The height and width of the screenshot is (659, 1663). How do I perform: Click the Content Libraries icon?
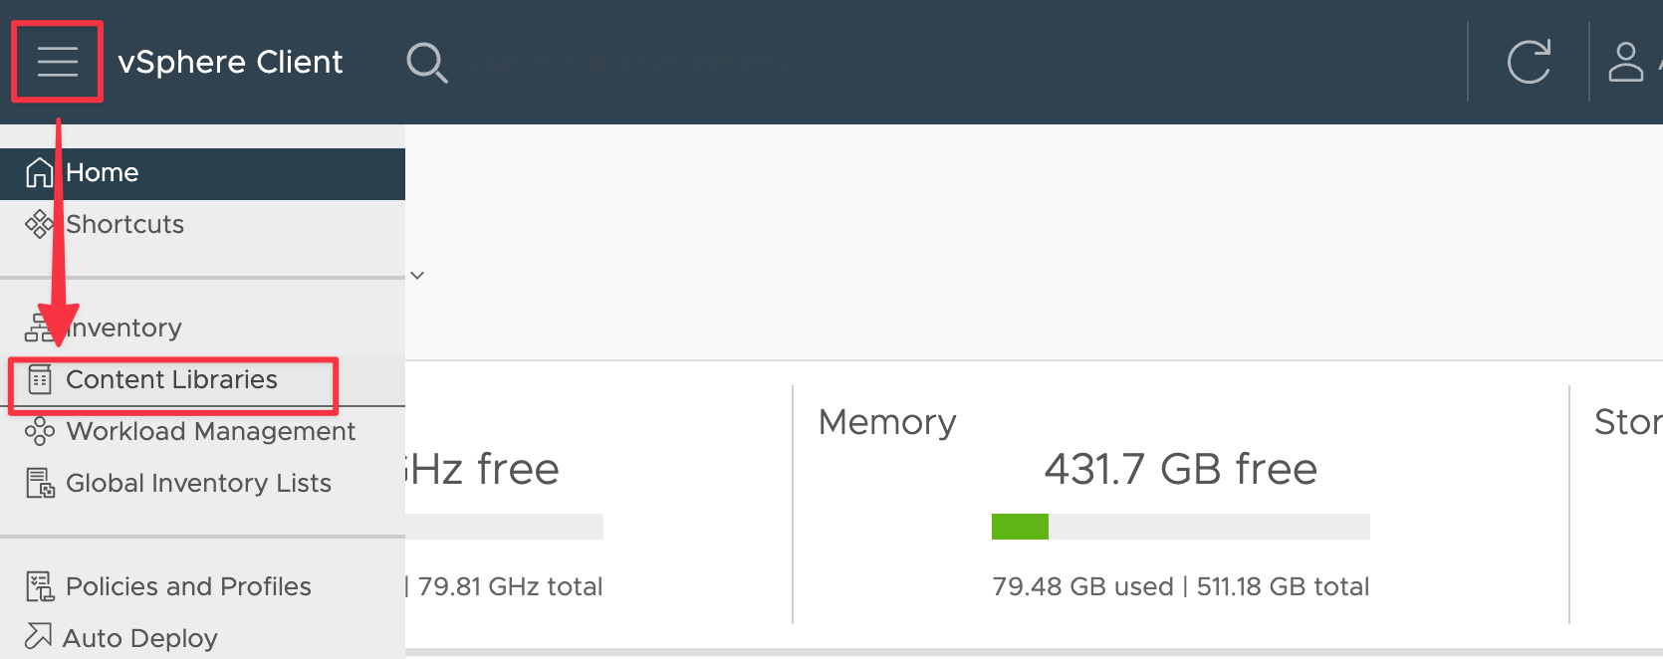[x=40, y=379]
